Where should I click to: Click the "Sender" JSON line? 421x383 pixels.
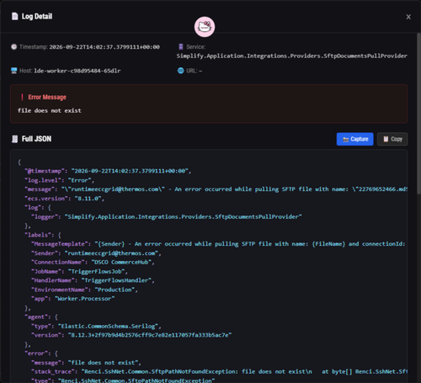pyautogui.click(x=96, y=253)
